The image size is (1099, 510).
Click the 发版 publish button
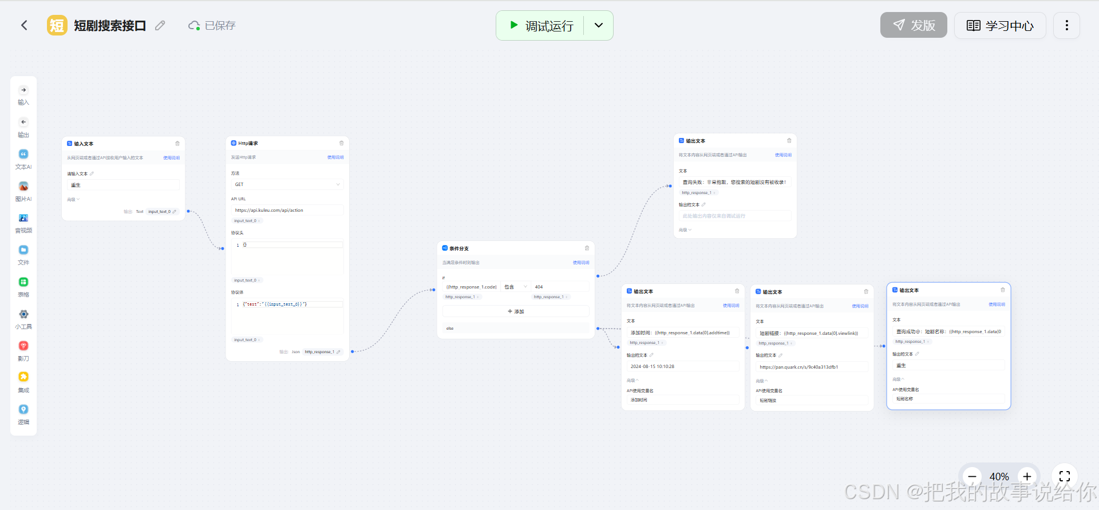914,25
